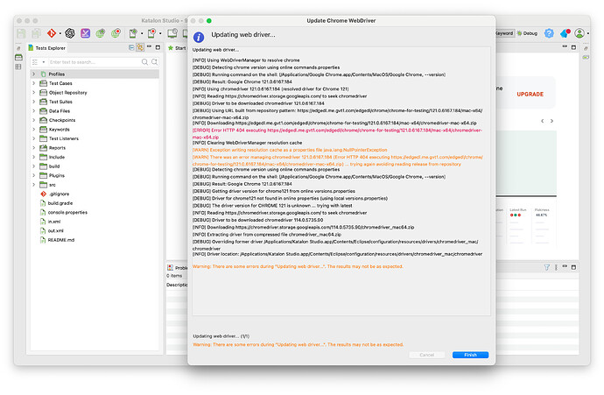
Task: Click the Spy Windows monitor icon
Action: pos(172,33)
